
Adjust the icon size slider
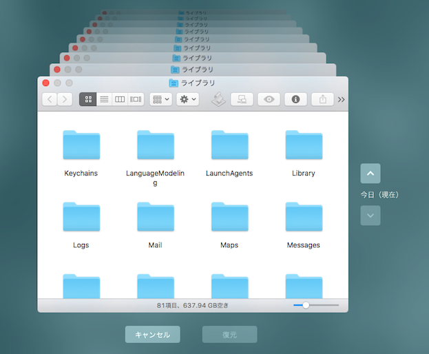click(306, 305)
